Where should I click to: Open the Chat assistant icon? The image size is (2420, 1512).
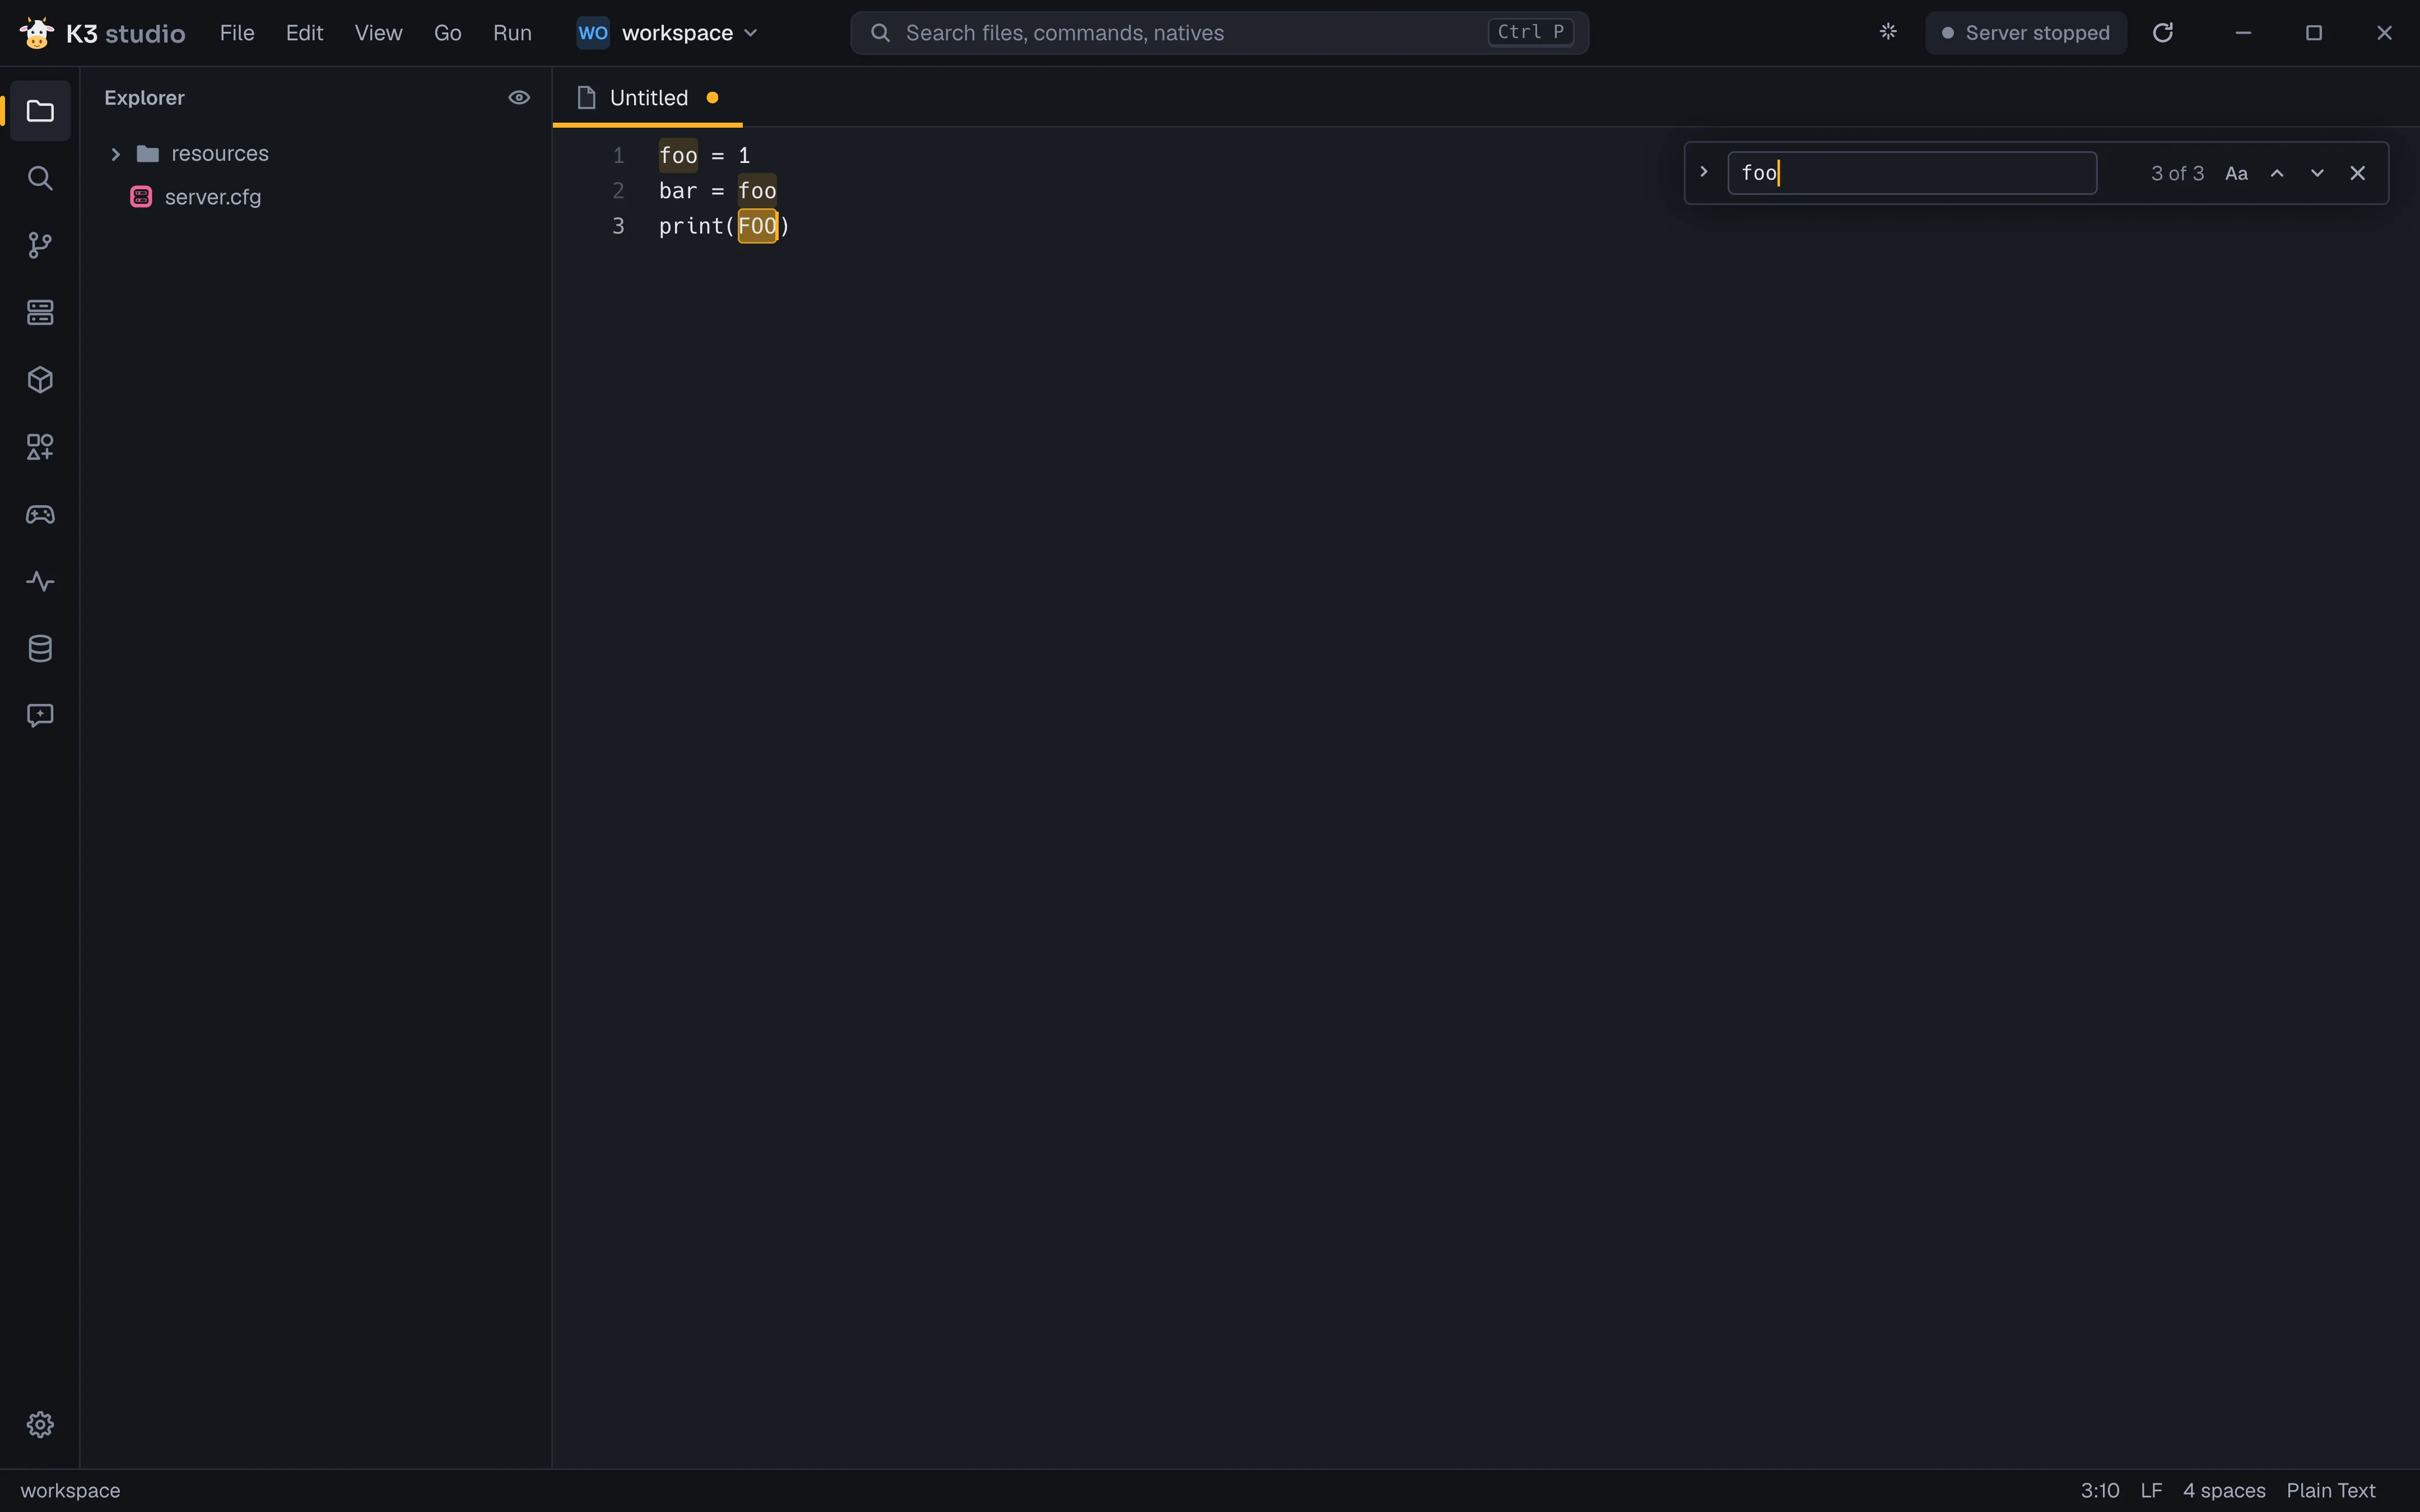pos(40,715)
